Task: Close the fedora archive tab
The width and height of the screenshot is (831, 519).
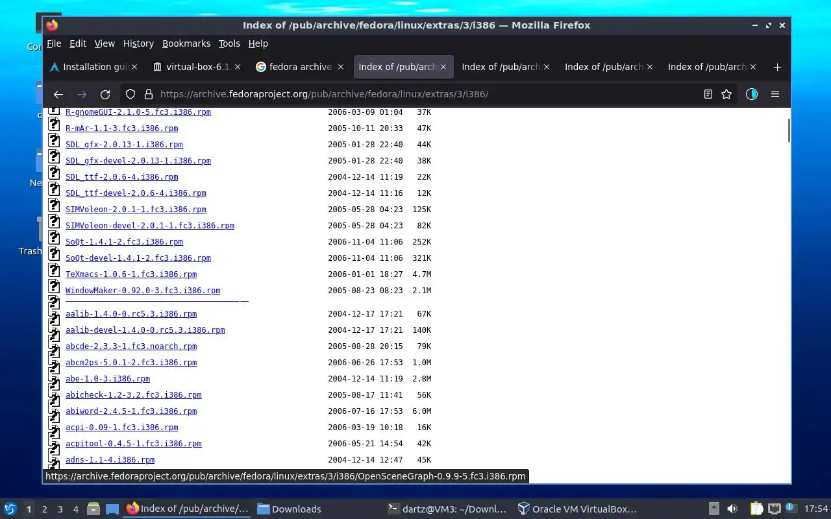Action: (341, 67)
